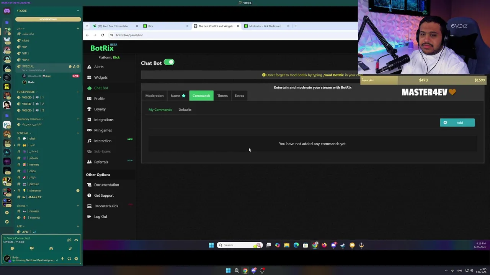Select the Commands tab
This screenshot has width=490, height=275.
201,95
